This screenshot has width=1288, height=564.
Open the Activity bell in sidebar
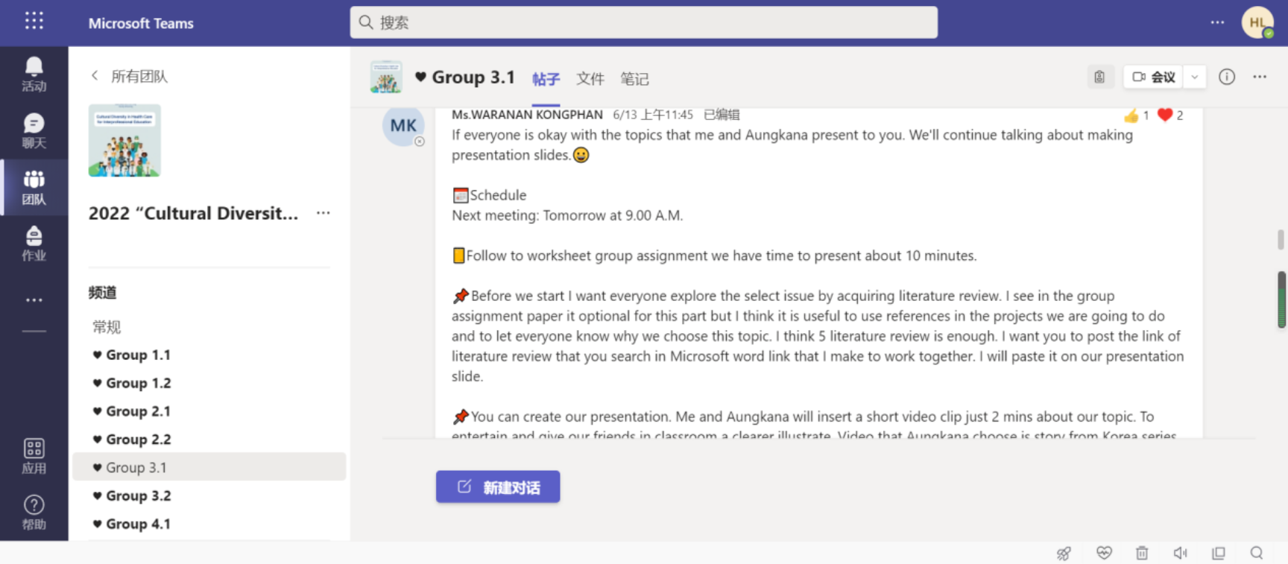coord(34,74)
